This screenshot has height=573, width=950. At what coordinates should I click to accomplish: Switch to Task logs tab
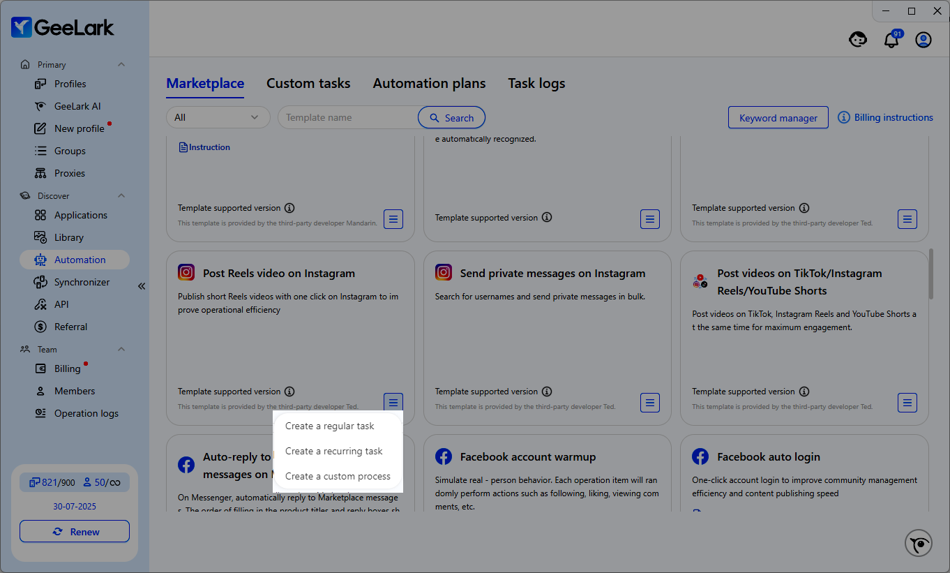click(x=536, y=83)
